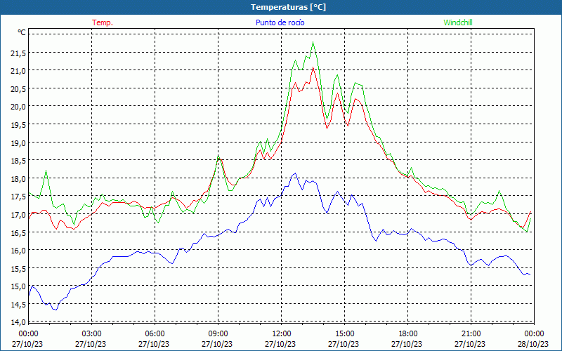Click the "15:00" time axis label
This screenshot has width=562, height=351.
(344, 334)
